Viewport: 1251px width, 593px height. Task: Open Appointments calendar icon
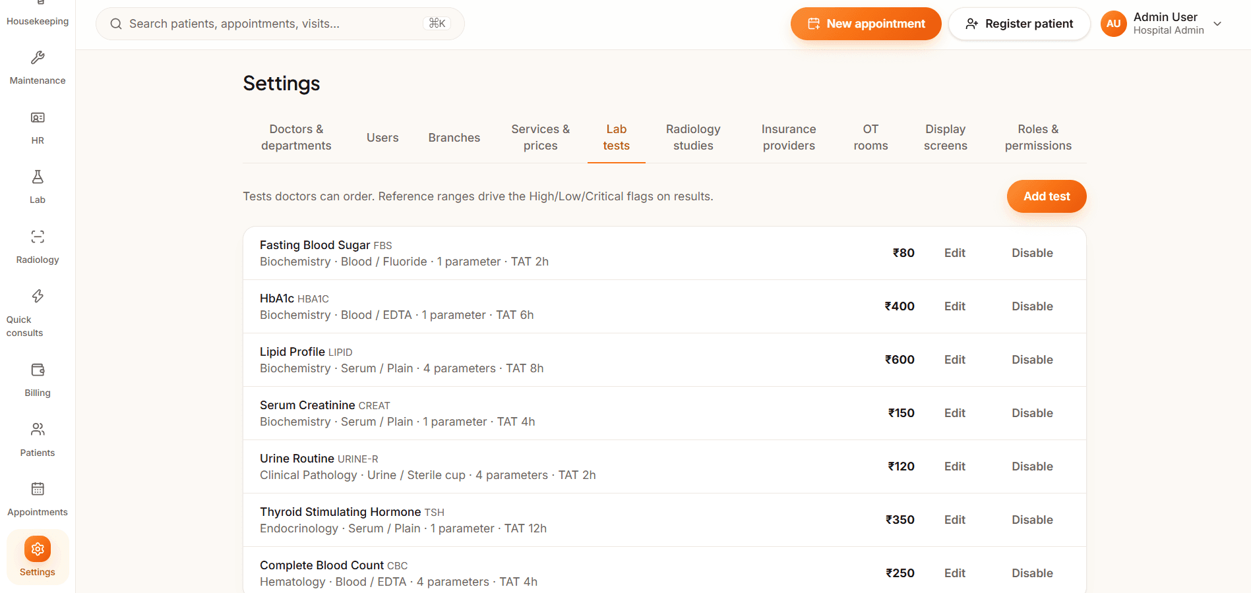pyautogui.click(x=38, y=489)
